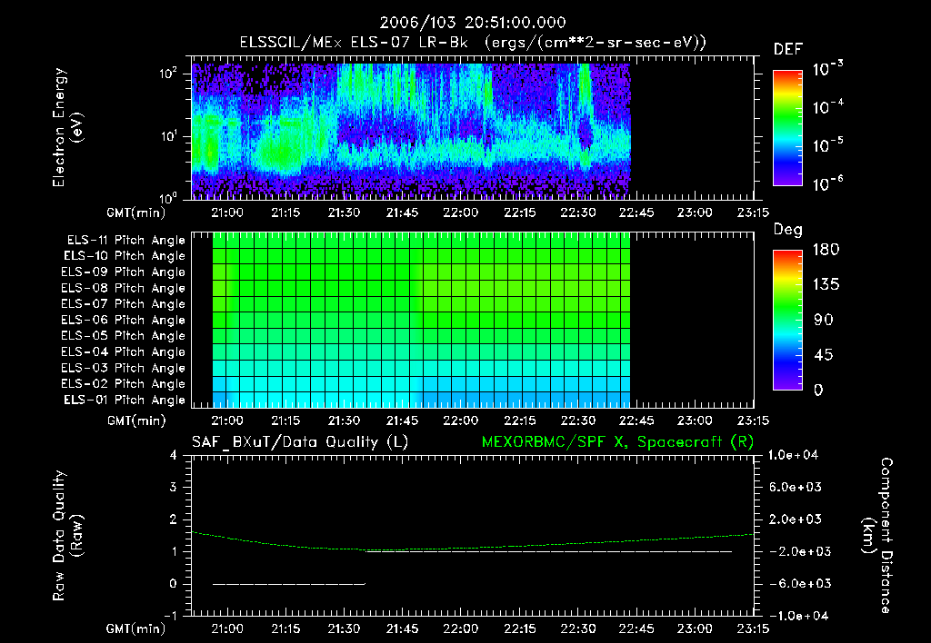
Task: Click the 23:00 tick on bottom panel axis
Action: pyautogui.click(x=695, y=628)
